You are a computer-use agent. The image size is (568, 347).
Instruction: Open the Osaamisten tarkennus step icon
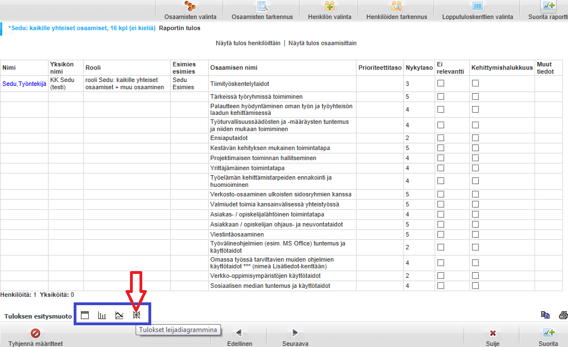[x=262, y=6]
